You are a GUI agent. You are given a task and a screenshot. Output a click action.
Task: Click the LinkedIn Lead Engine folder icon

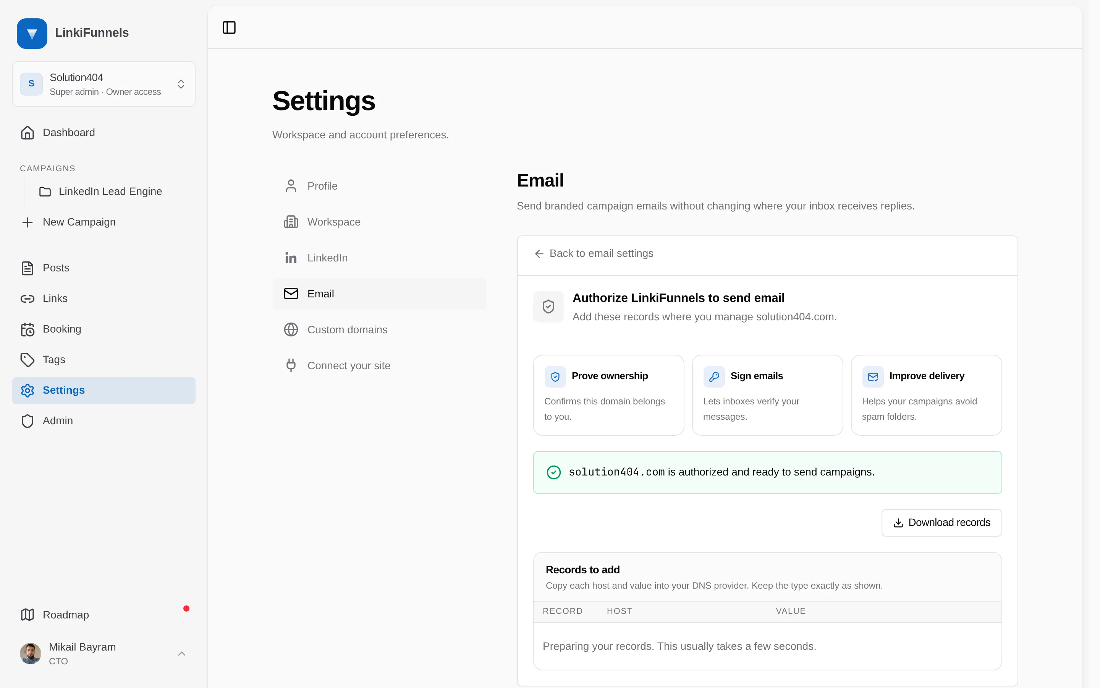coord(45,191)
